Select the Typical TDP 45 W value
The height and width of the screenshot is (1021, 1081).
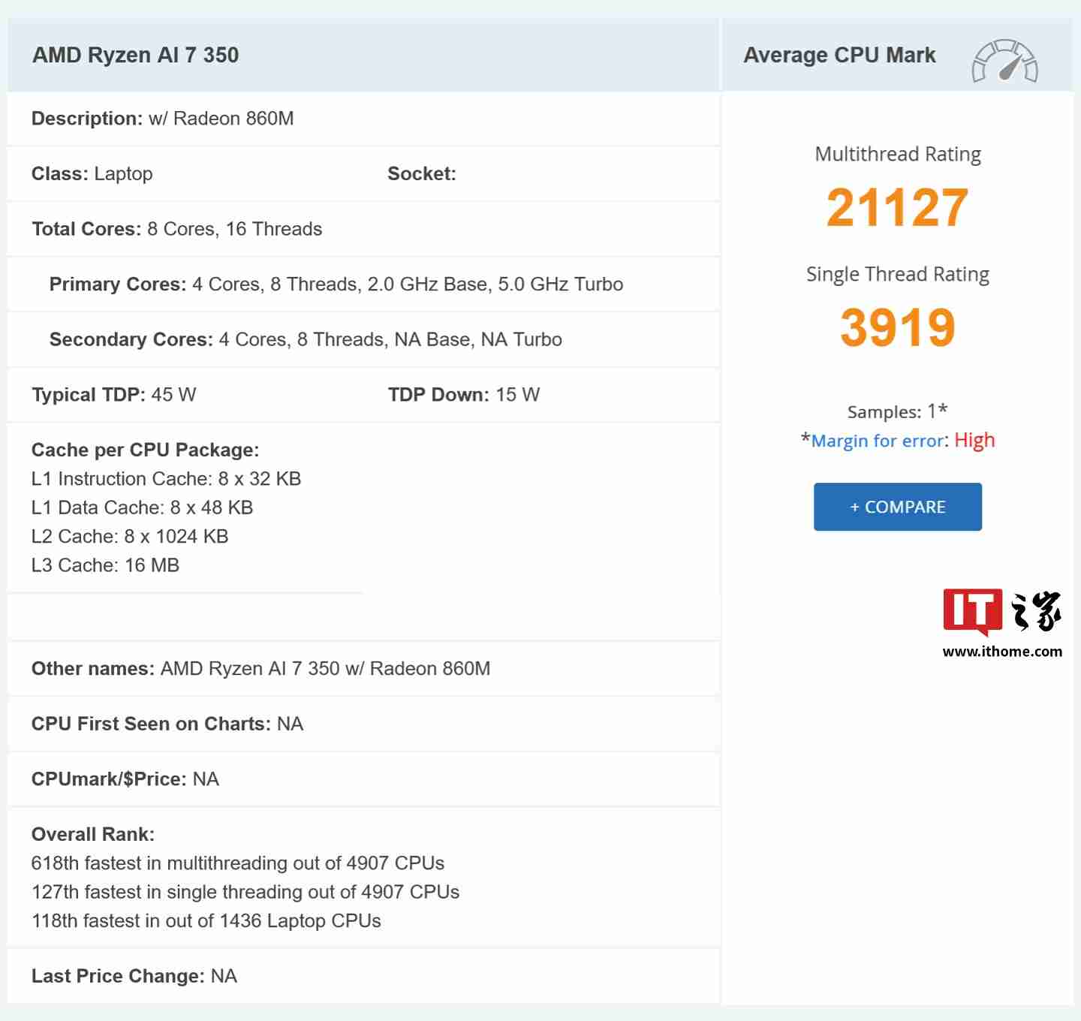click(x=114, y=394)
